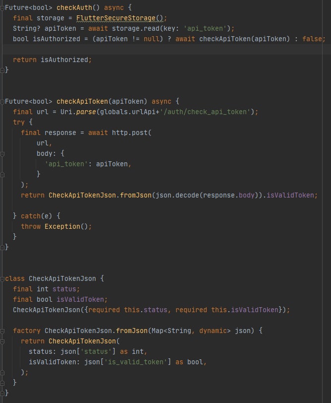Click 'globals.urlApi' in the url line

point(128,112)
